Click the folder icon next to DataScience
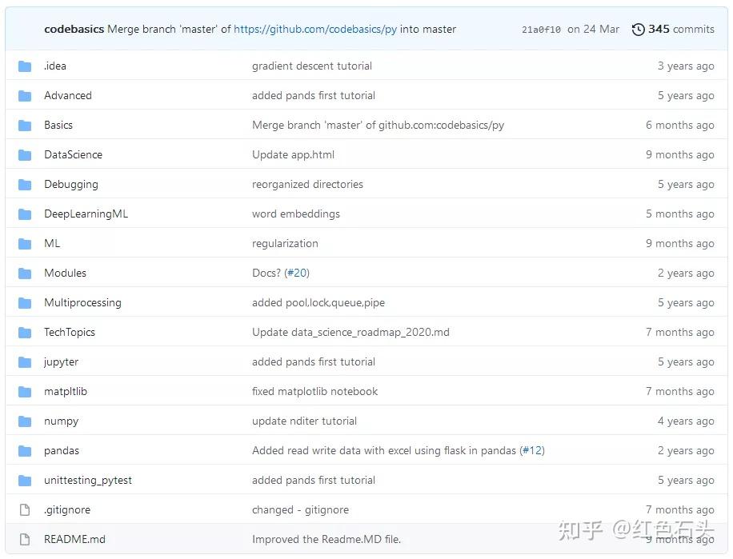Screen dimensions: 733x559 point(25,155)
